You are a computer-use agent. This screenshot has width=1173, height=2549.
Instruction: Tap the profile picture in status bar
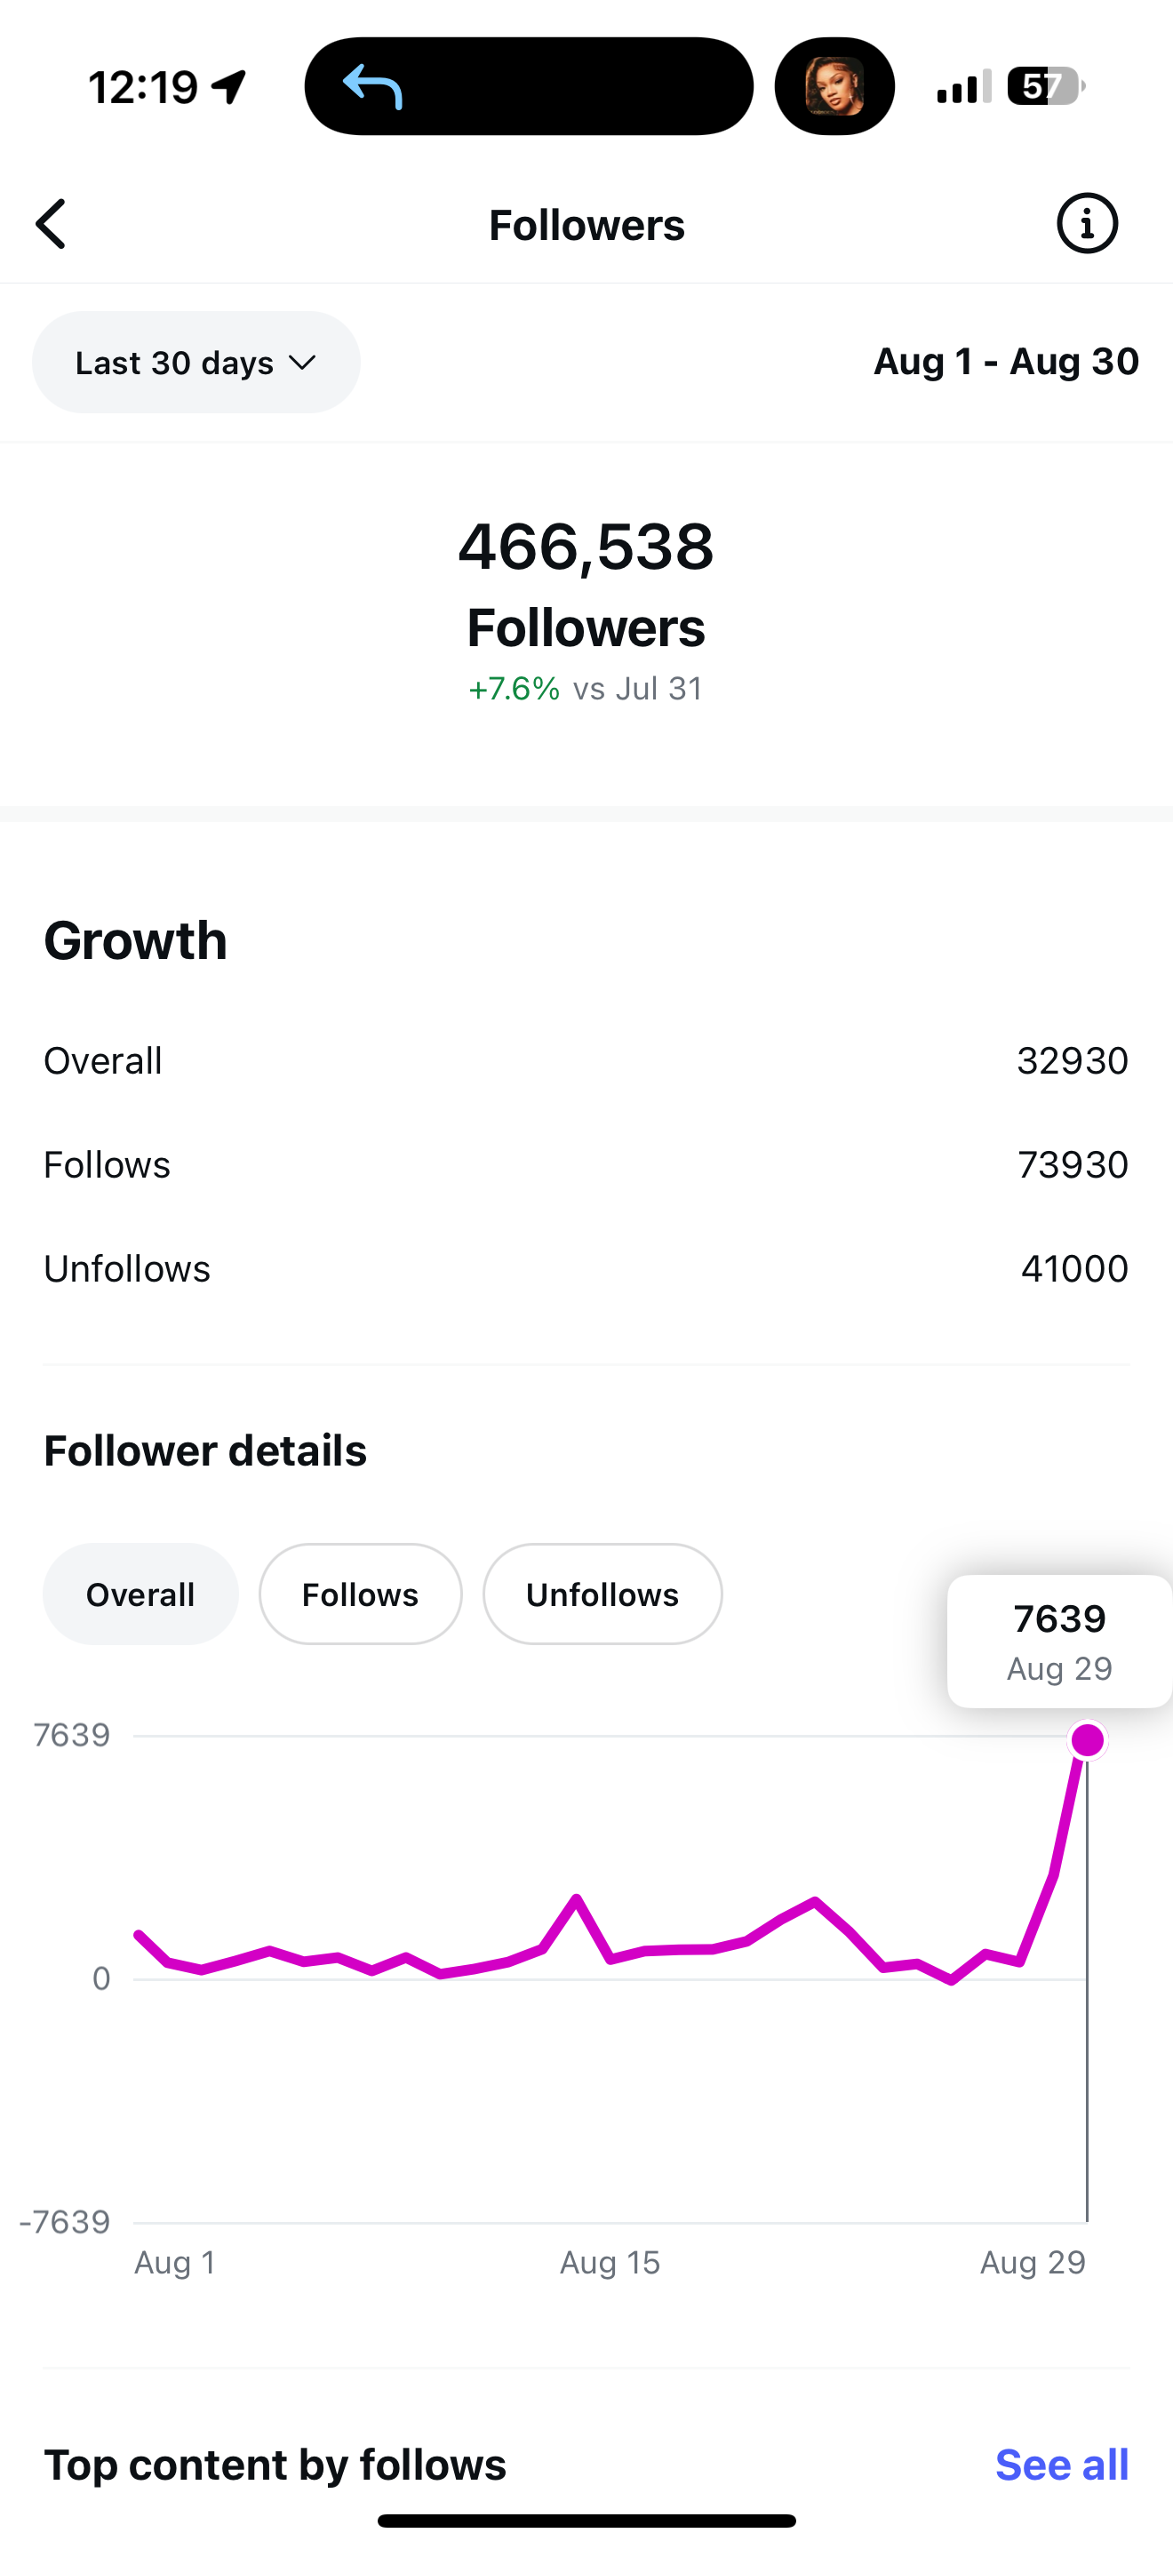click(834, 86)
